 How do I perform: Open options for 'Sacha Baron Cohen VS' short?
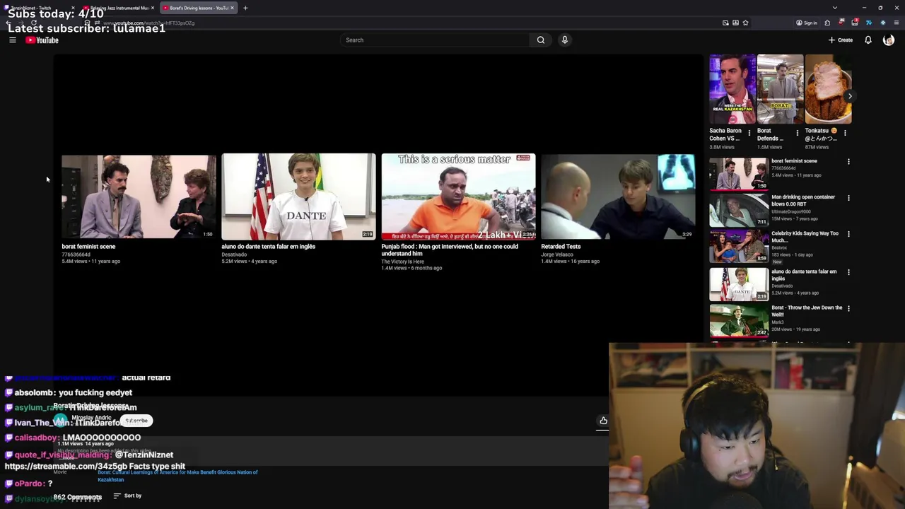(x=749, y=133)
